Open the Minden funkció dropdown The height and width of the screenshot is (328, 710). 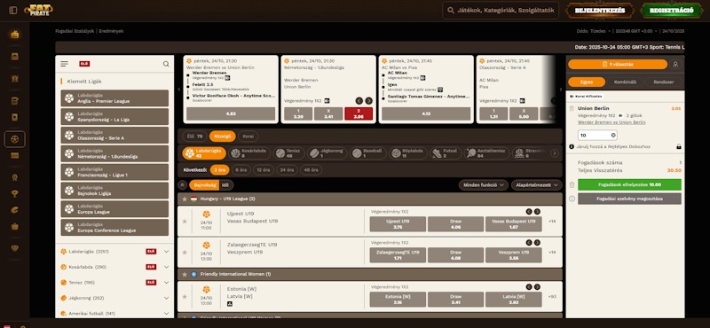pos(483,184)
